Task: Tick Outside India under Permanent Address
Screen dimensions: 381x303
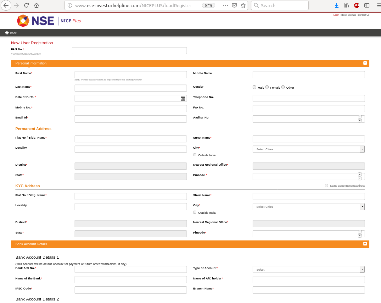Action: point(195,155)
